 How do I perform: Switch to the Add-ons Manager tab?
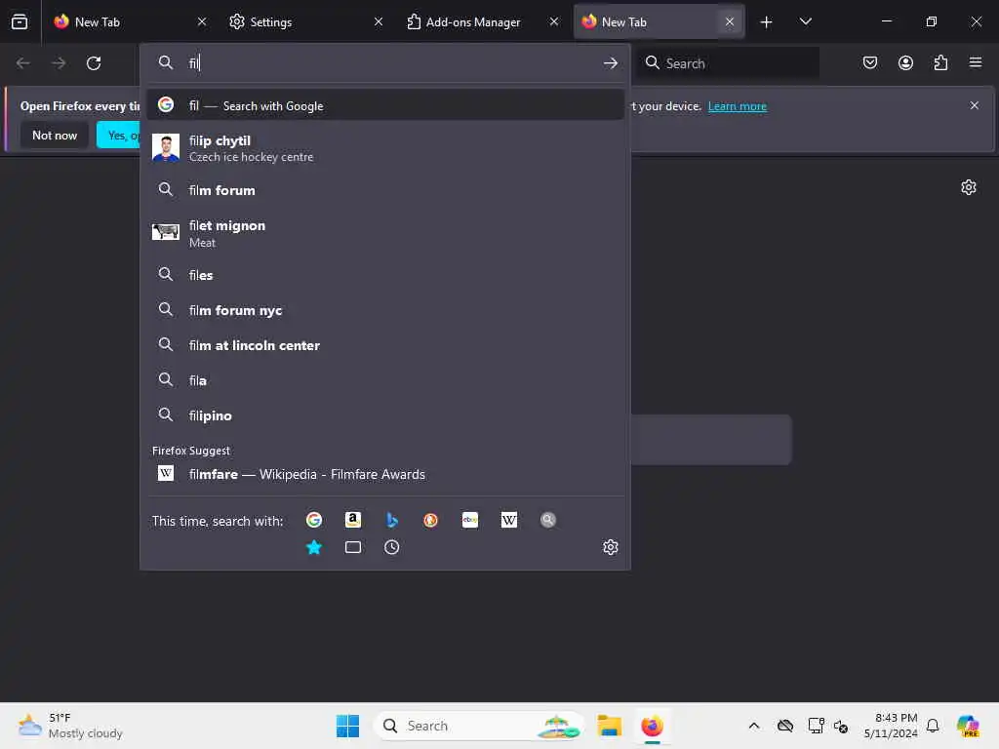click(x=482, y=21)
